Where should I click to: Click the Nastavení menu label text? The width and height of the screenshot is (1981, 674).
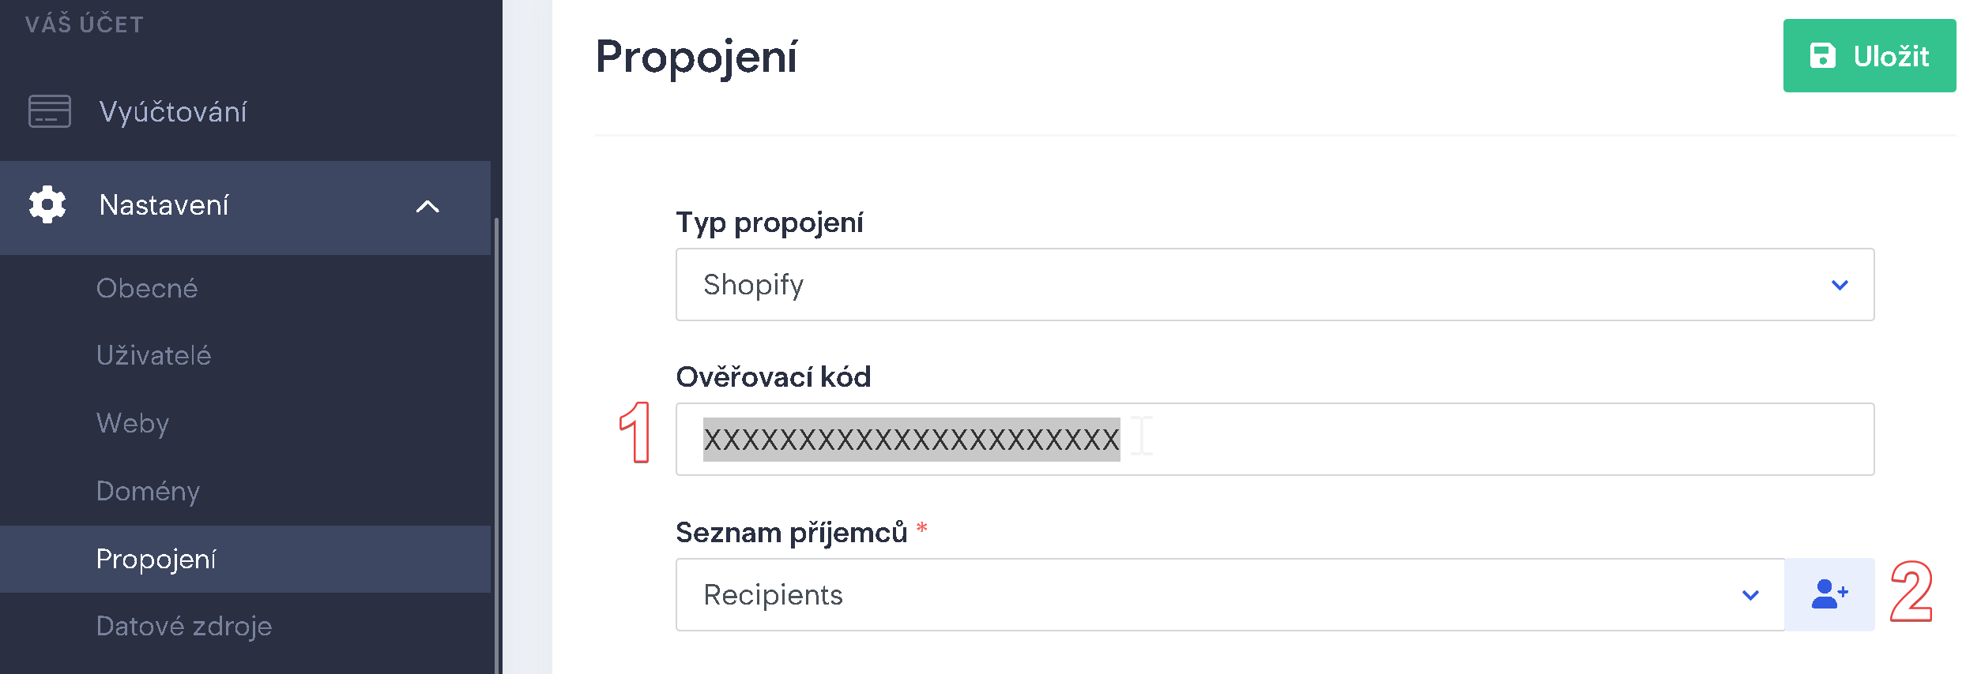(x=164, y=205)
